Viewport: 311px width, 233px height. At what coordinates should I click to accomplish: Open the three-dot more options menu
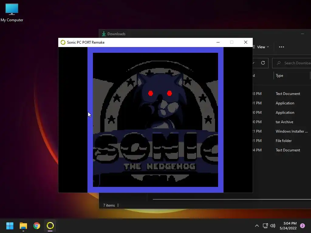point(282,47)
